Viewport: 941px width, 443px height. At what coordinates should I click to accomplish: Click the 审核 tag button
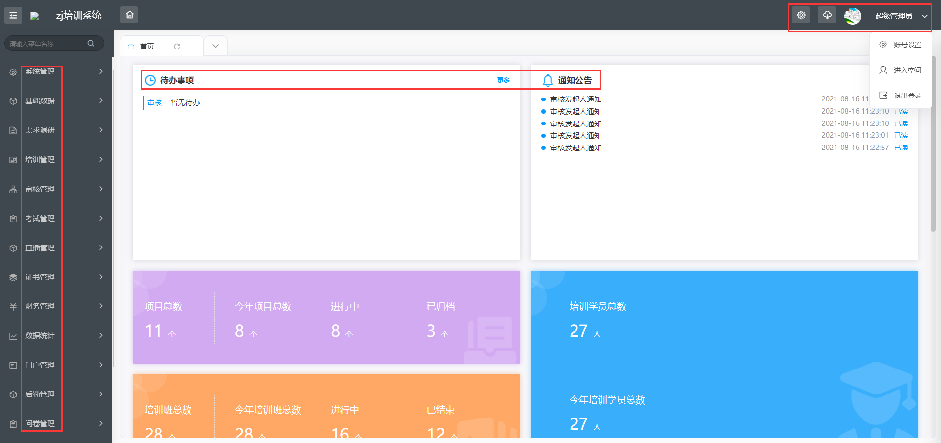tap(154, 103)
